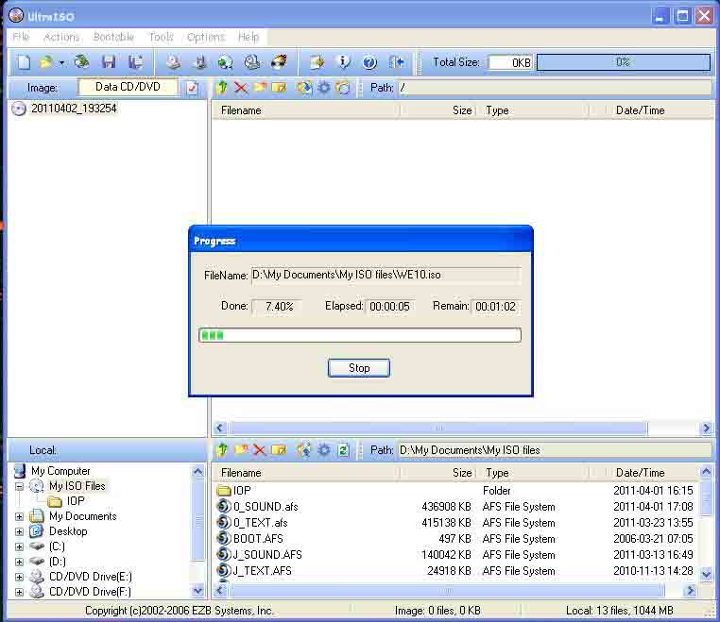This screenshot has width=720, height=622.
Task: Collapse the My ISO Files tree node
Action: click(19, 486)
